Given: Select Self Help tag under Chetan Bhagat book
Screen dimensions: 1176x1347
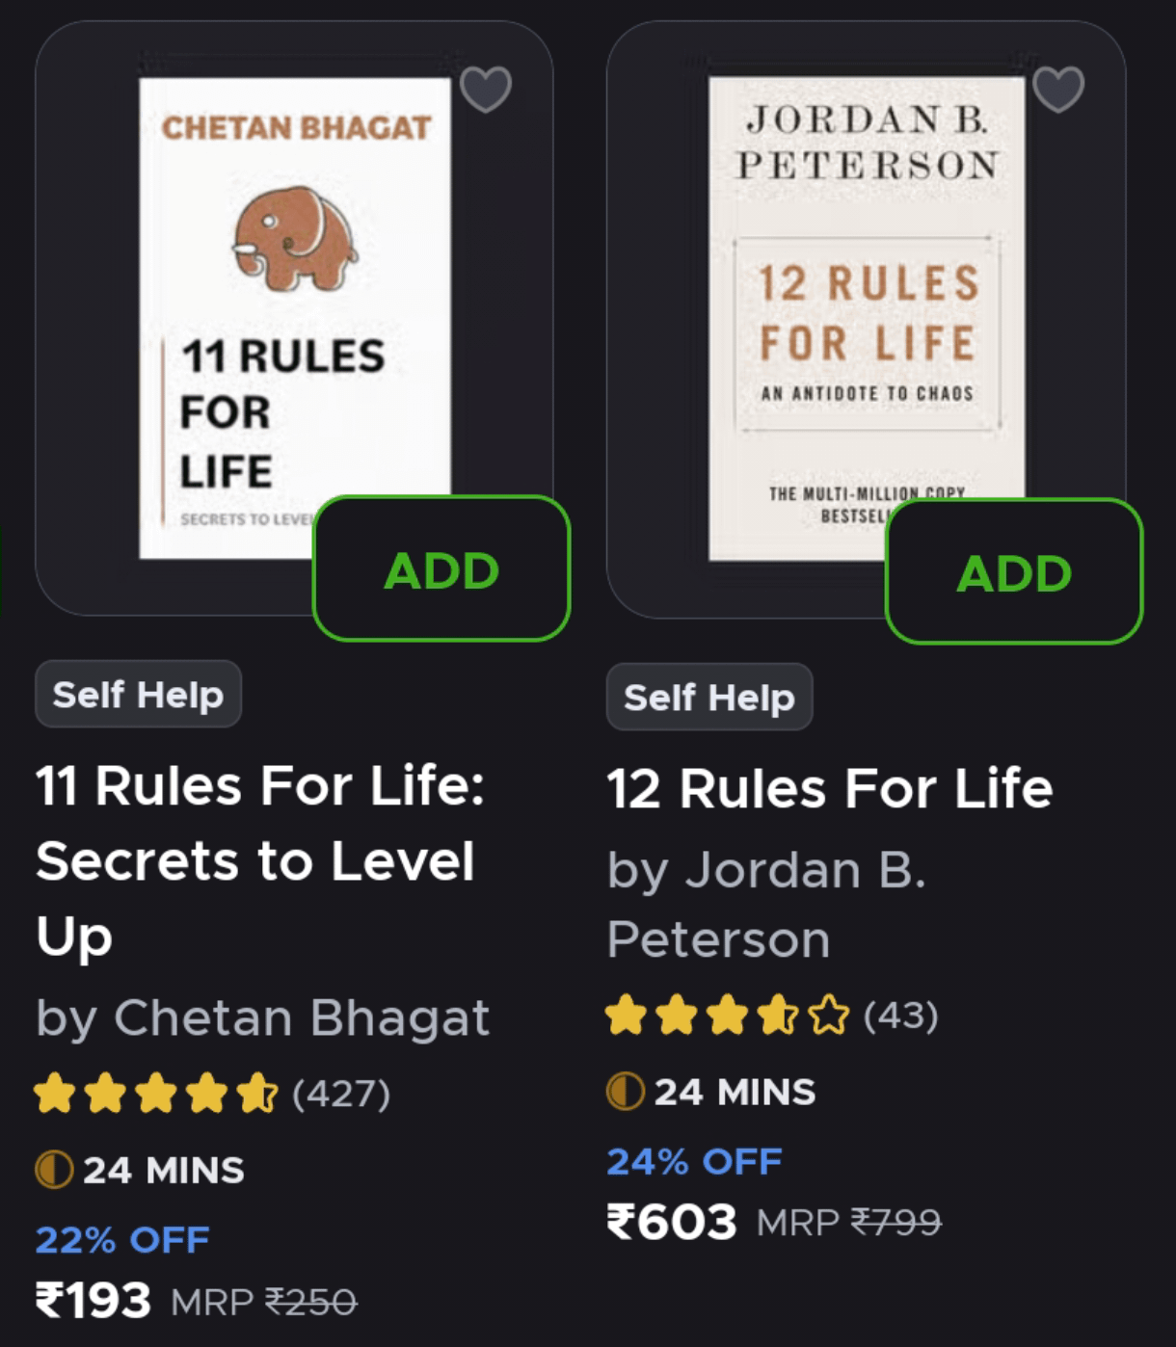Looking at the screenshot, I should [x=138, y=694].
